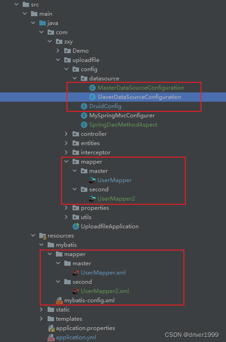Click the blue java source root icon
The width and height of the screenshot is (226, 342).
[43, 23]
